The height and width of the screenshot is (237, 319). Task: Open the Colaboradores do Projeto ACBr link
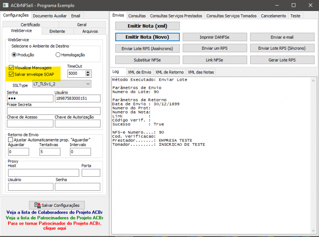[54, 212]
